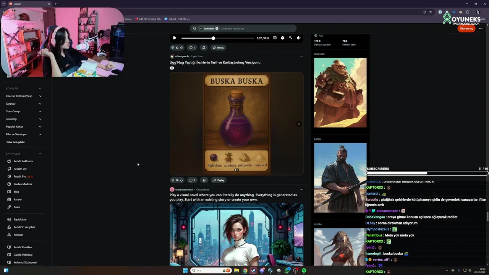Expand the Soru-Cevap topic
The height and width of the screenshot is (275, 489).
click(x=24, y=112)
